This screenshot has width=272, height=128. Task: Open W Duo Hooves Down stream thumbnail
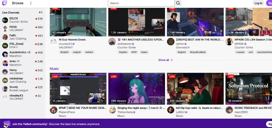coord(78,22)
